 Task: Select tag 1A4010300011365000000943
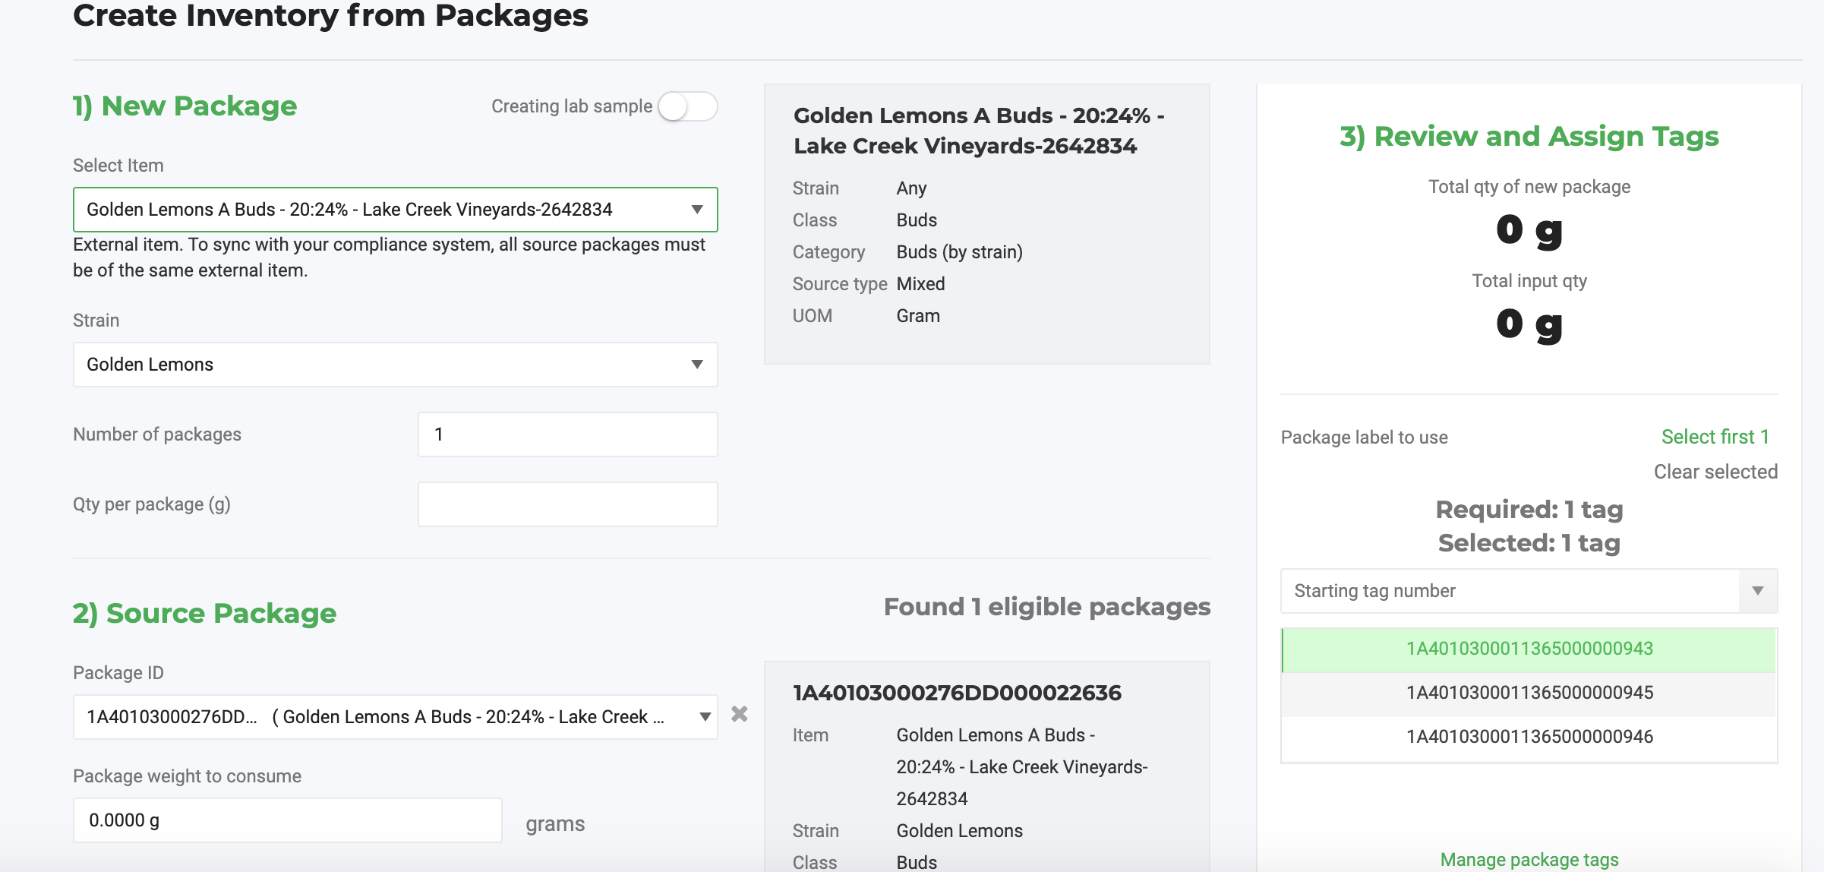[x=1529, y=649]
